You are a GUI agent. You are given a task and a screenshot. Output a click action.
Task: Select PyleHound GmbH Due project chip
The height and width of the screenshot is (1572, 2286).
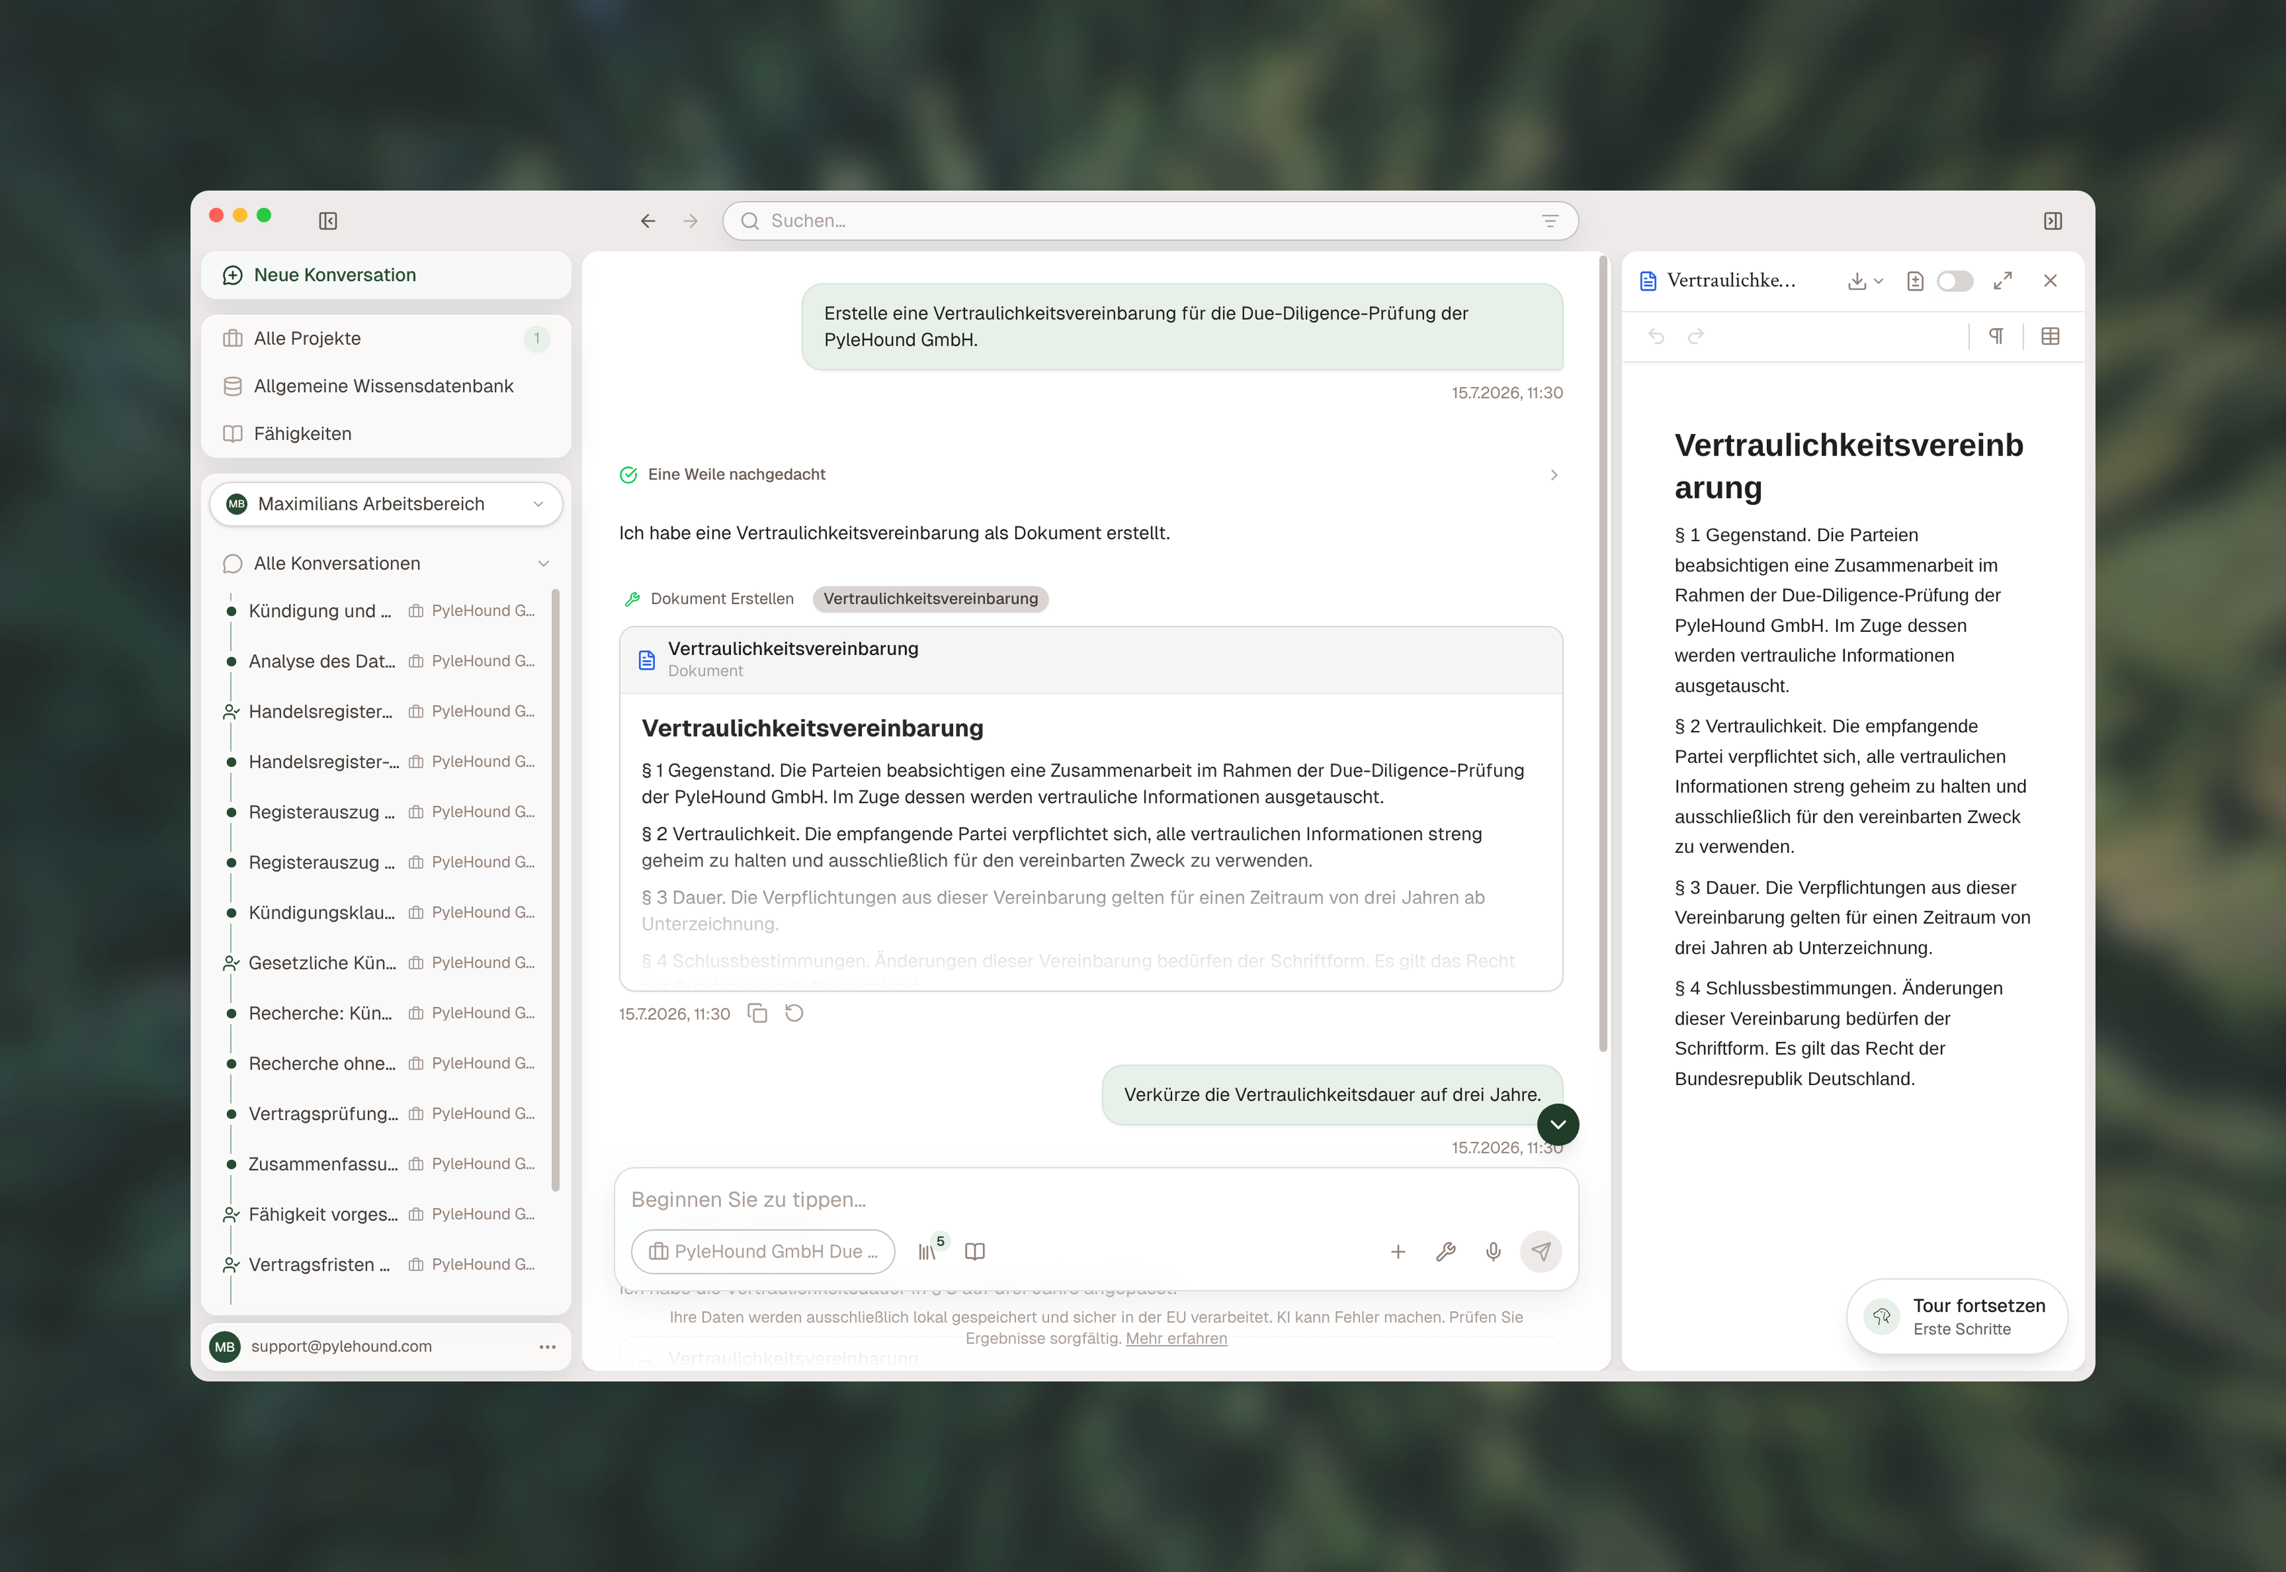coord(763,1252)
